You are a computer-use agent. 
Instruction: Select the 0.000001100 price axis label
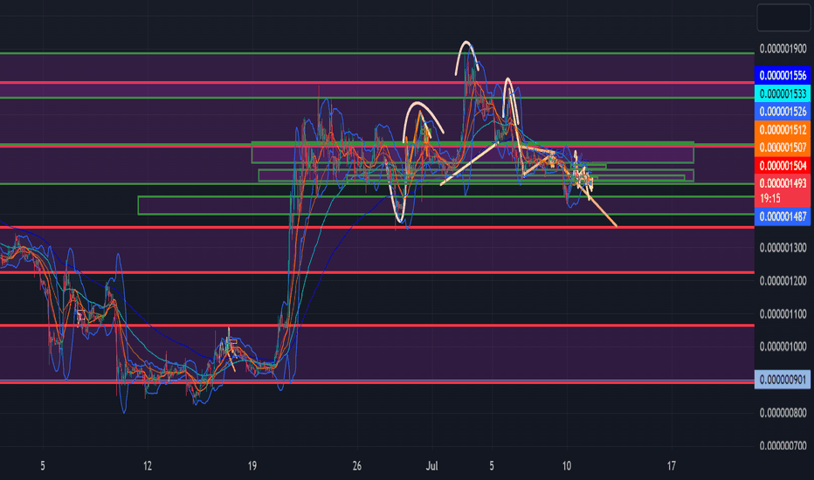783,314
